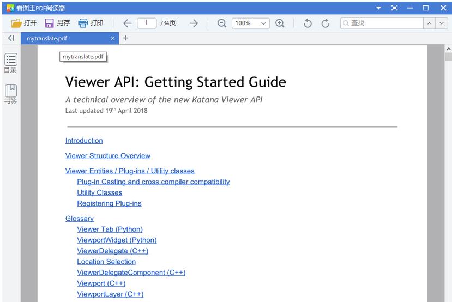Click the 查找 search box

382,23
